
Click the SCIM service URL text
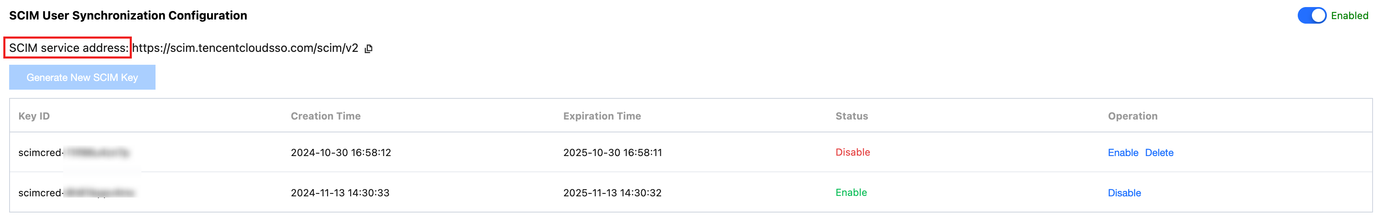click(x=245, y=48)
